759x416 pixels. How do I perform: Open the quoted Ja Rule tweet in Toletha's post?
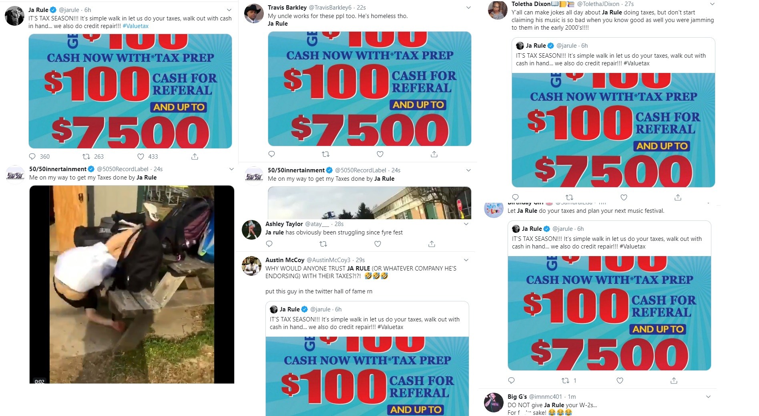(x=613, y=112)
